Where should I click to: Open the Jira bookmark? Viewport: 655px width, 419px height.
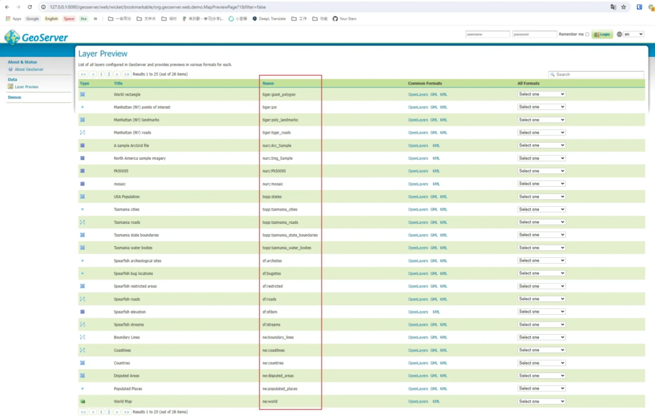pyautogui.click(x=84, y=19)
